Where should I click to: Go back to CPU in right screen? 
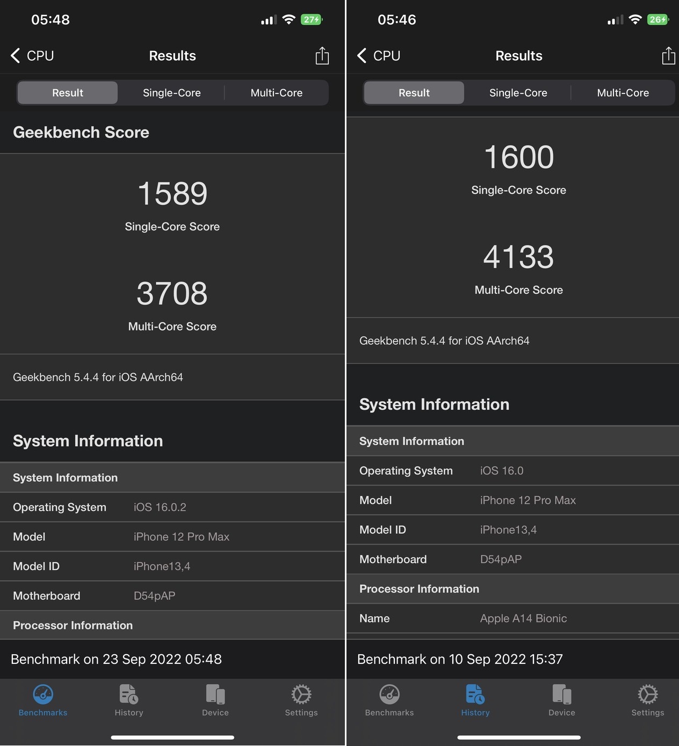pos(379,56)
